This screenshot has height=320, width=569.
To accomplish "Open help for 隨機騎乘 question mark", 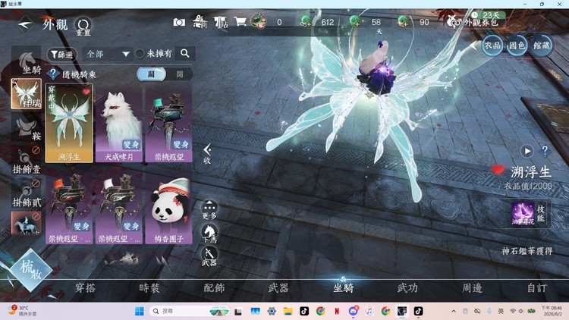I will point(53,74).
